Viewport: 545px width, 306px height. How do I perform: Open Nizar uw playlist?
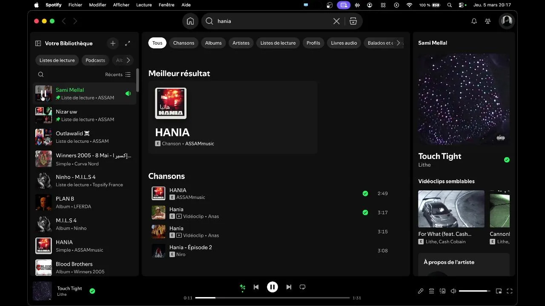point(85,115)
